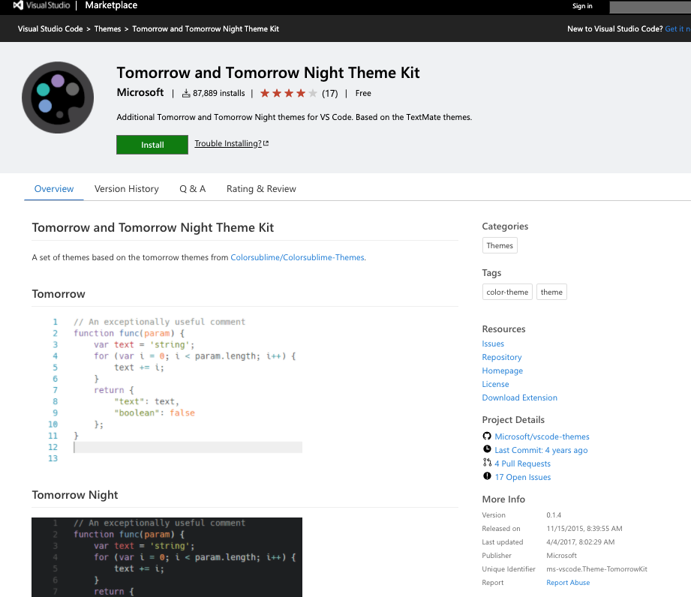Click the exclamation icon beside 17 Open Issues
This screenshot has height=597, width=691.
click(488, 476)
